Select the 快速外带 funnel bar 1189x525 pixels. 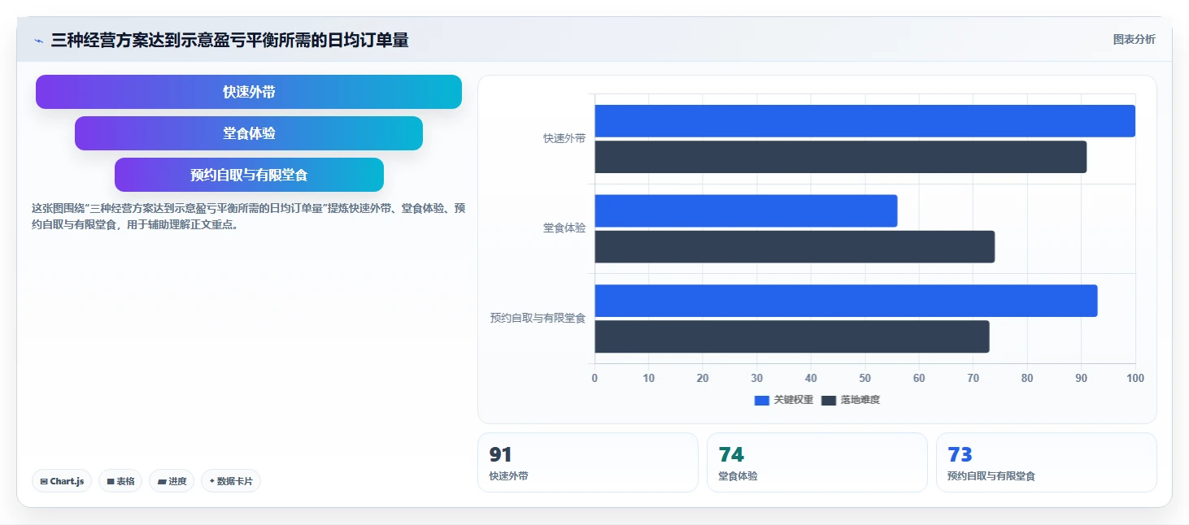pyautogui.click(x=249, y=92)
